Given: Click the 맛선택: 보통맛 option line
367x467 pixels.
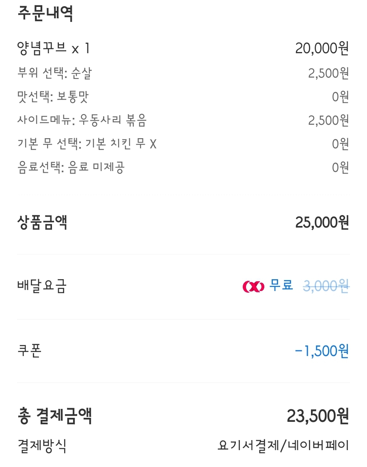Looking at the screenshot, I should click(x=53, y=96).
